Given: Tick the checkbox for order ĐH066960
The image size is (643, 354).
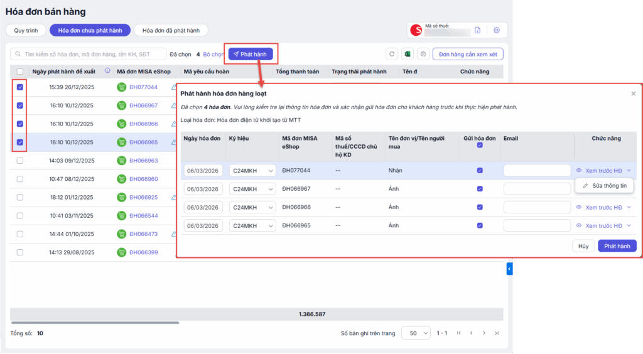Looking at the screenshot, I should pyautogui.click(x=20, y=179).
